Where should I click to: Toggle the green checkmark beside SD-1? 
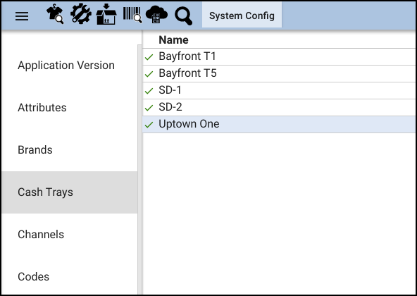149,91
